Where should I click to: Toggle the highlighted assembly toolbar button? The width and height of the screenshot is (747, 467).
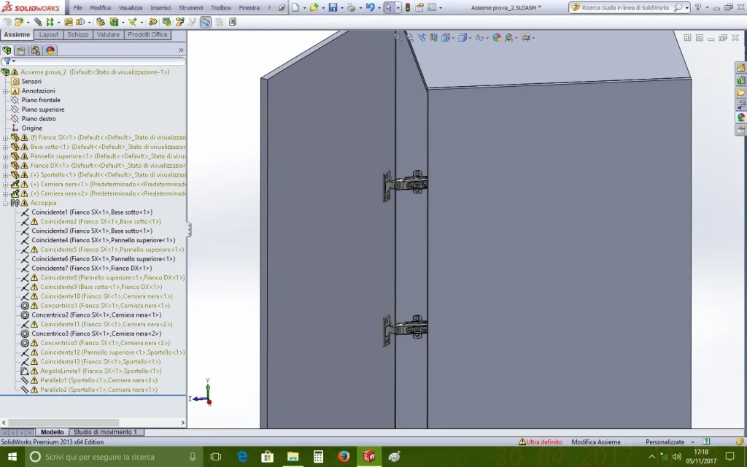pos(205,22)
